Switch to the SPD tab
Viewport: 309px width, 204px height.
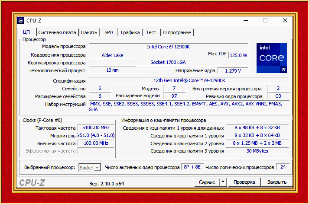[109, 32]
